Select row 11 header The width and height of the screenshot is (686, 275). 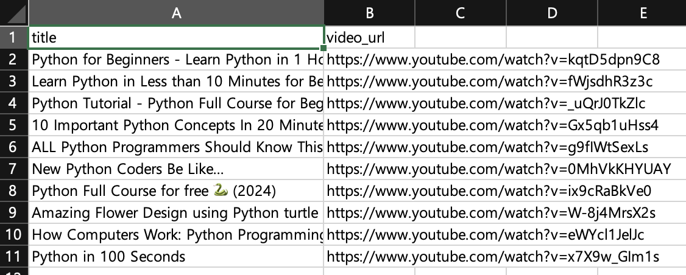pyautogui.click(x=14, y=256)
